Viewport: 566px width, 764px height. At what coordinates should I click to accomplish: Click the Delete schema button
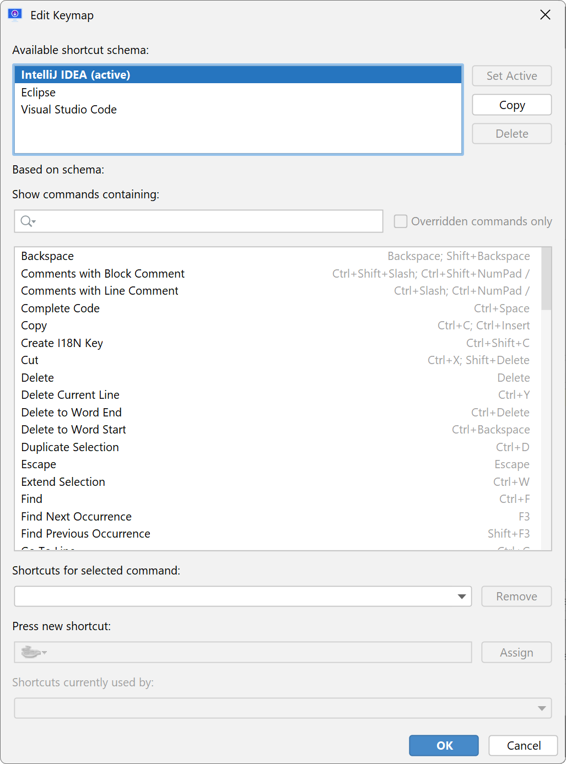click(512, 134)
